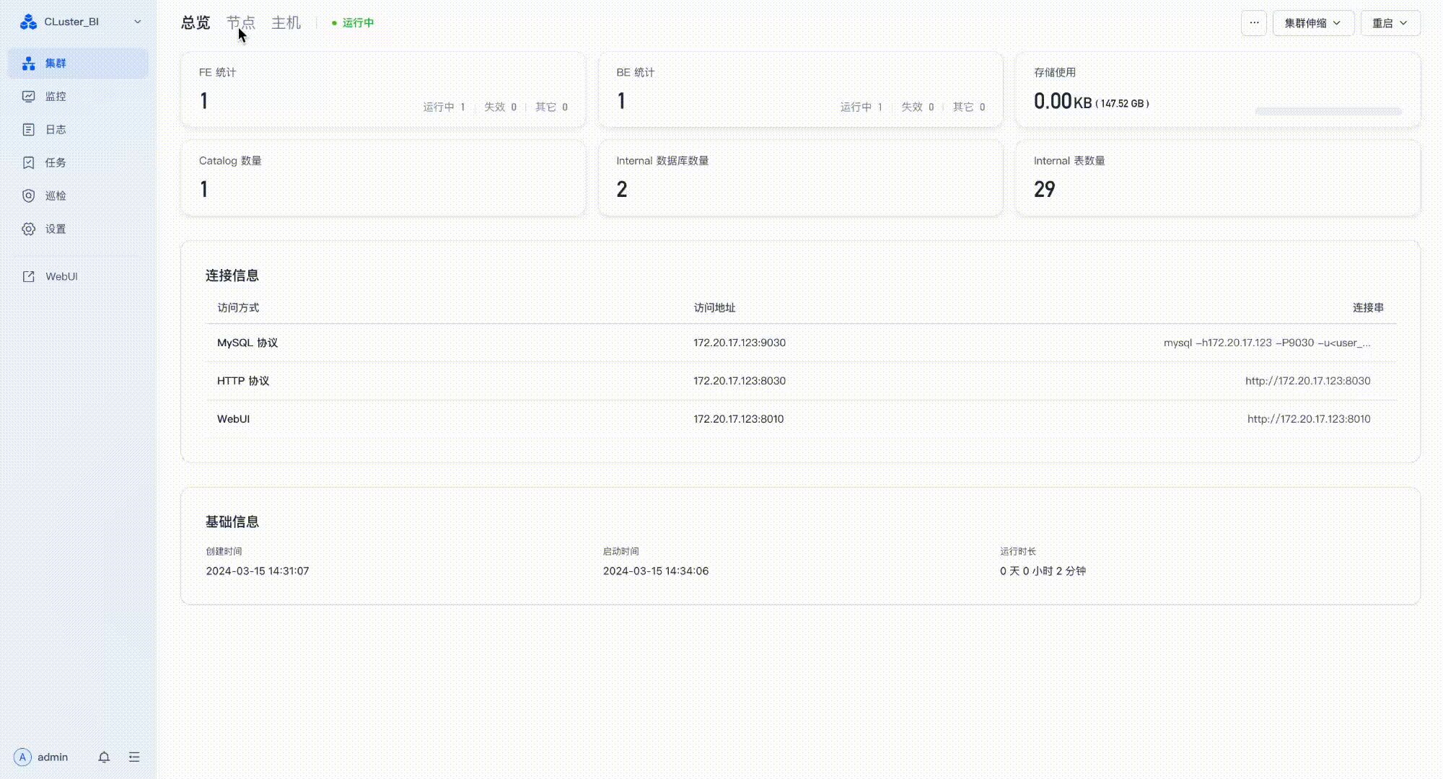Image resolution: width=1443 pixels, height=779 pixels.
Task: Switch to the 主机 tab
Action: [286, 23]
